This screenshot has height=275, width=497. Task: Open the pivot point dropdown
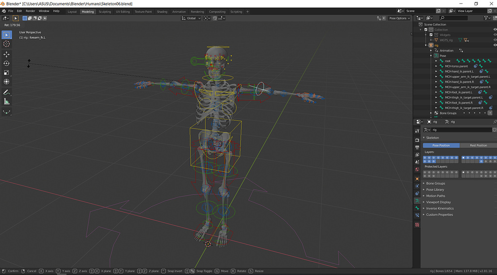click(x=207, y=18)
